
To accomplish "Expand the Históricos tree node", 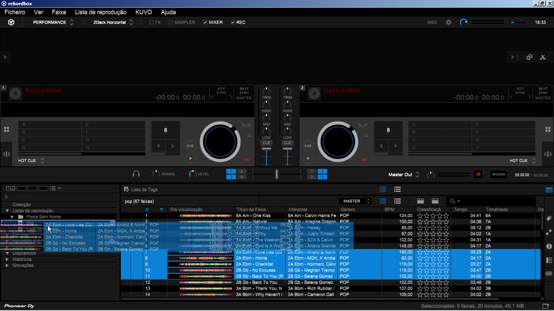I will tap(7, 259).
